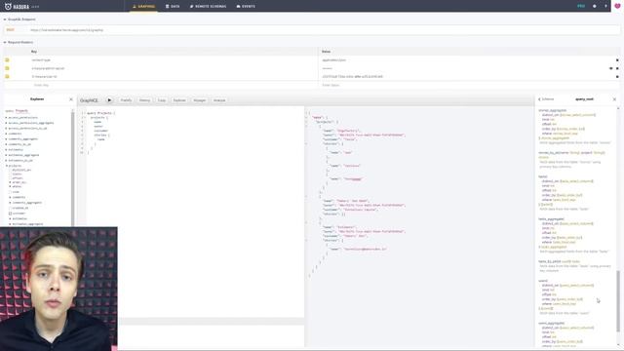Open tasks_aggregate in the docs list

coord(551,219)
